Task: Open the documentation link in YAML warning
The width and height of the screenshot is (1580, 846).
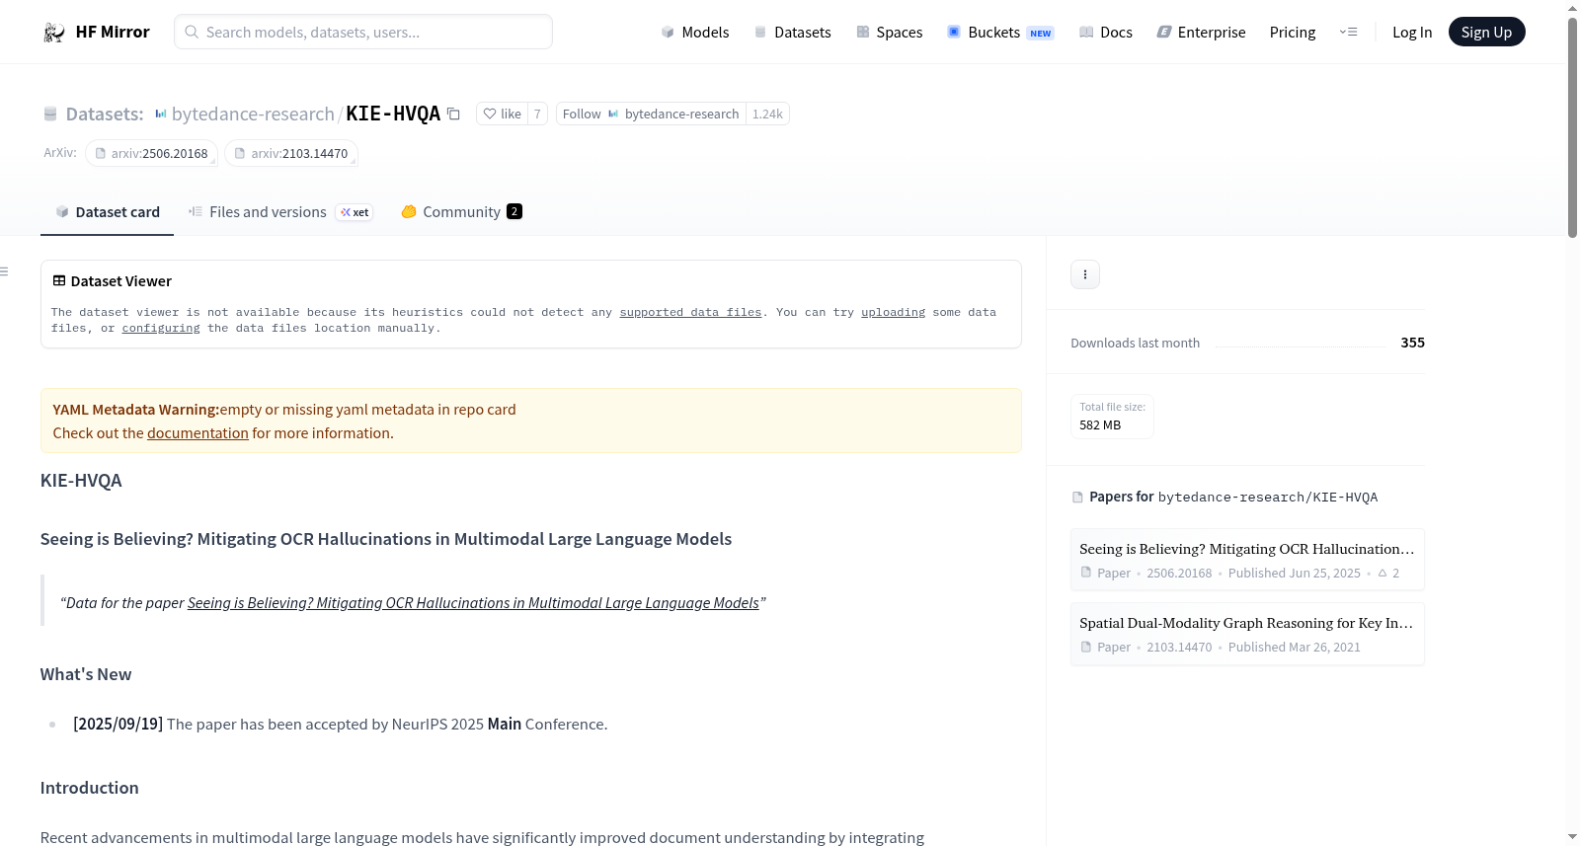Action: coord(197,433)
